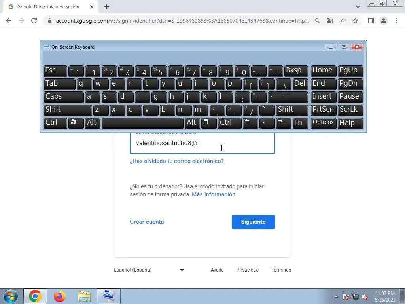Toggle the Fn key on On-Screen Keyboard
Viewport: 405px width, 304px height.
[x=300, y=123]
